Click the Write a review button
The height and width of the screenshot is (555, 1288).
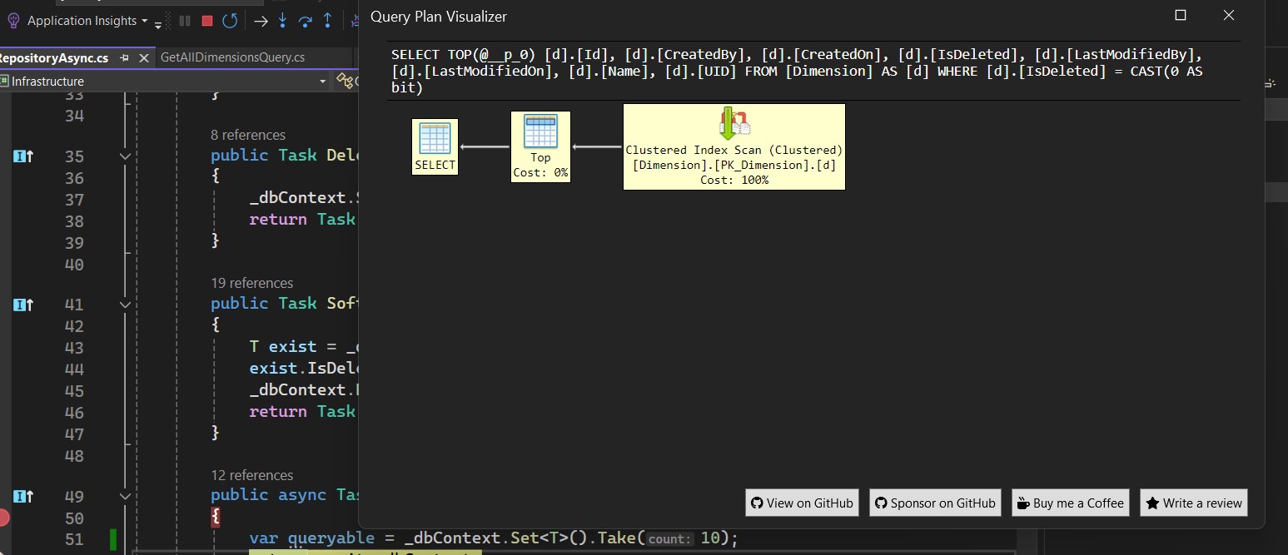1193,503
